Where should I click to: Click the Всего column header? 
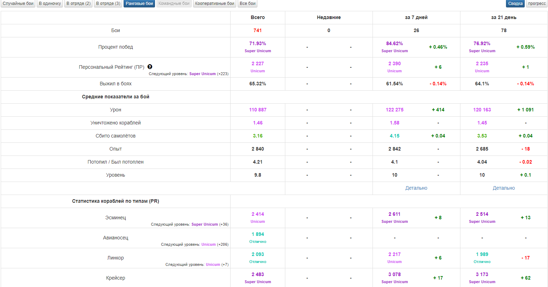(257, 17)
